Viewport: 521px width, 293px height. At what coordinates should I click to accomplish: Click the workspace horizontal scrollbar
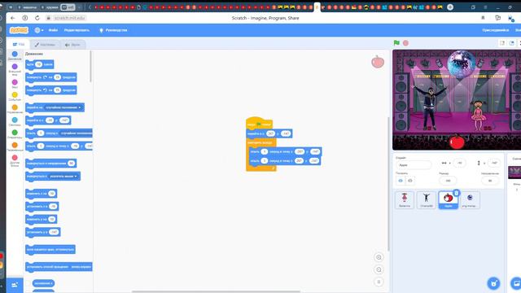(216, 291)
